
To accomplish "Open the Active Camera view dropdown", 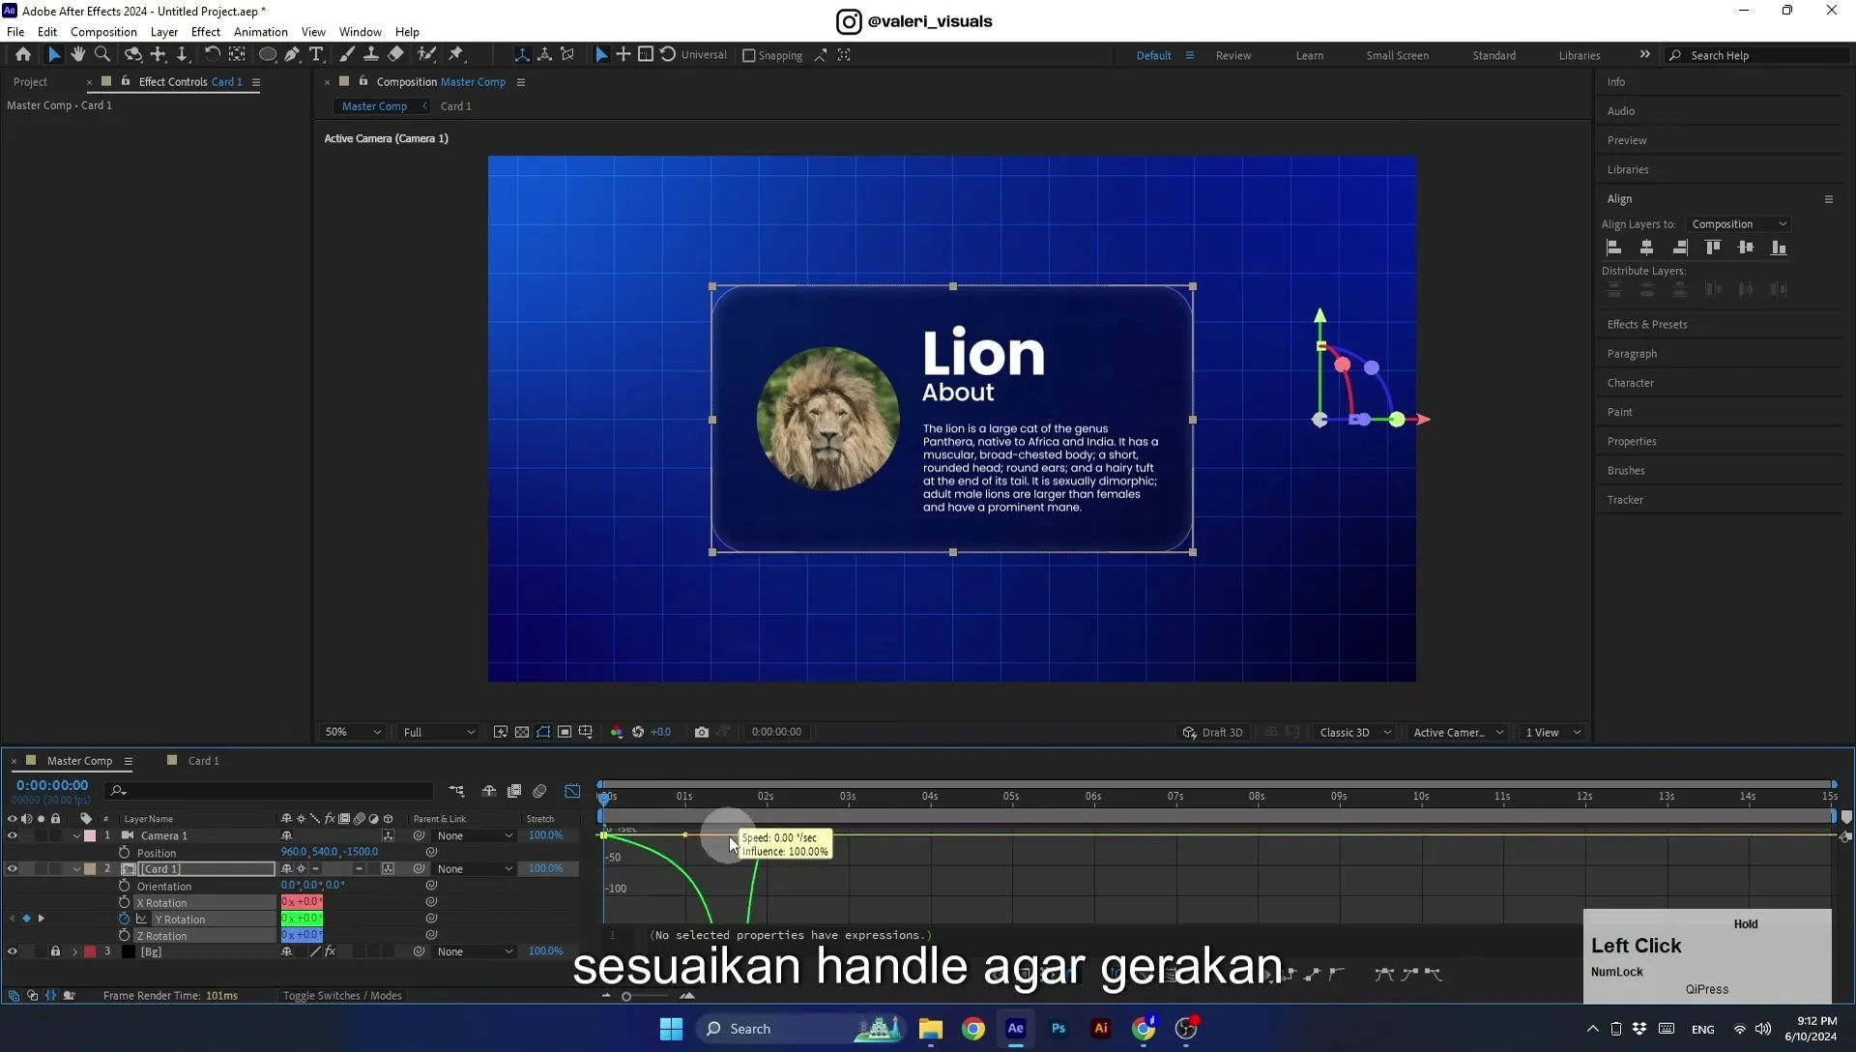I will pyautogui.click(x=1458, y=733).
